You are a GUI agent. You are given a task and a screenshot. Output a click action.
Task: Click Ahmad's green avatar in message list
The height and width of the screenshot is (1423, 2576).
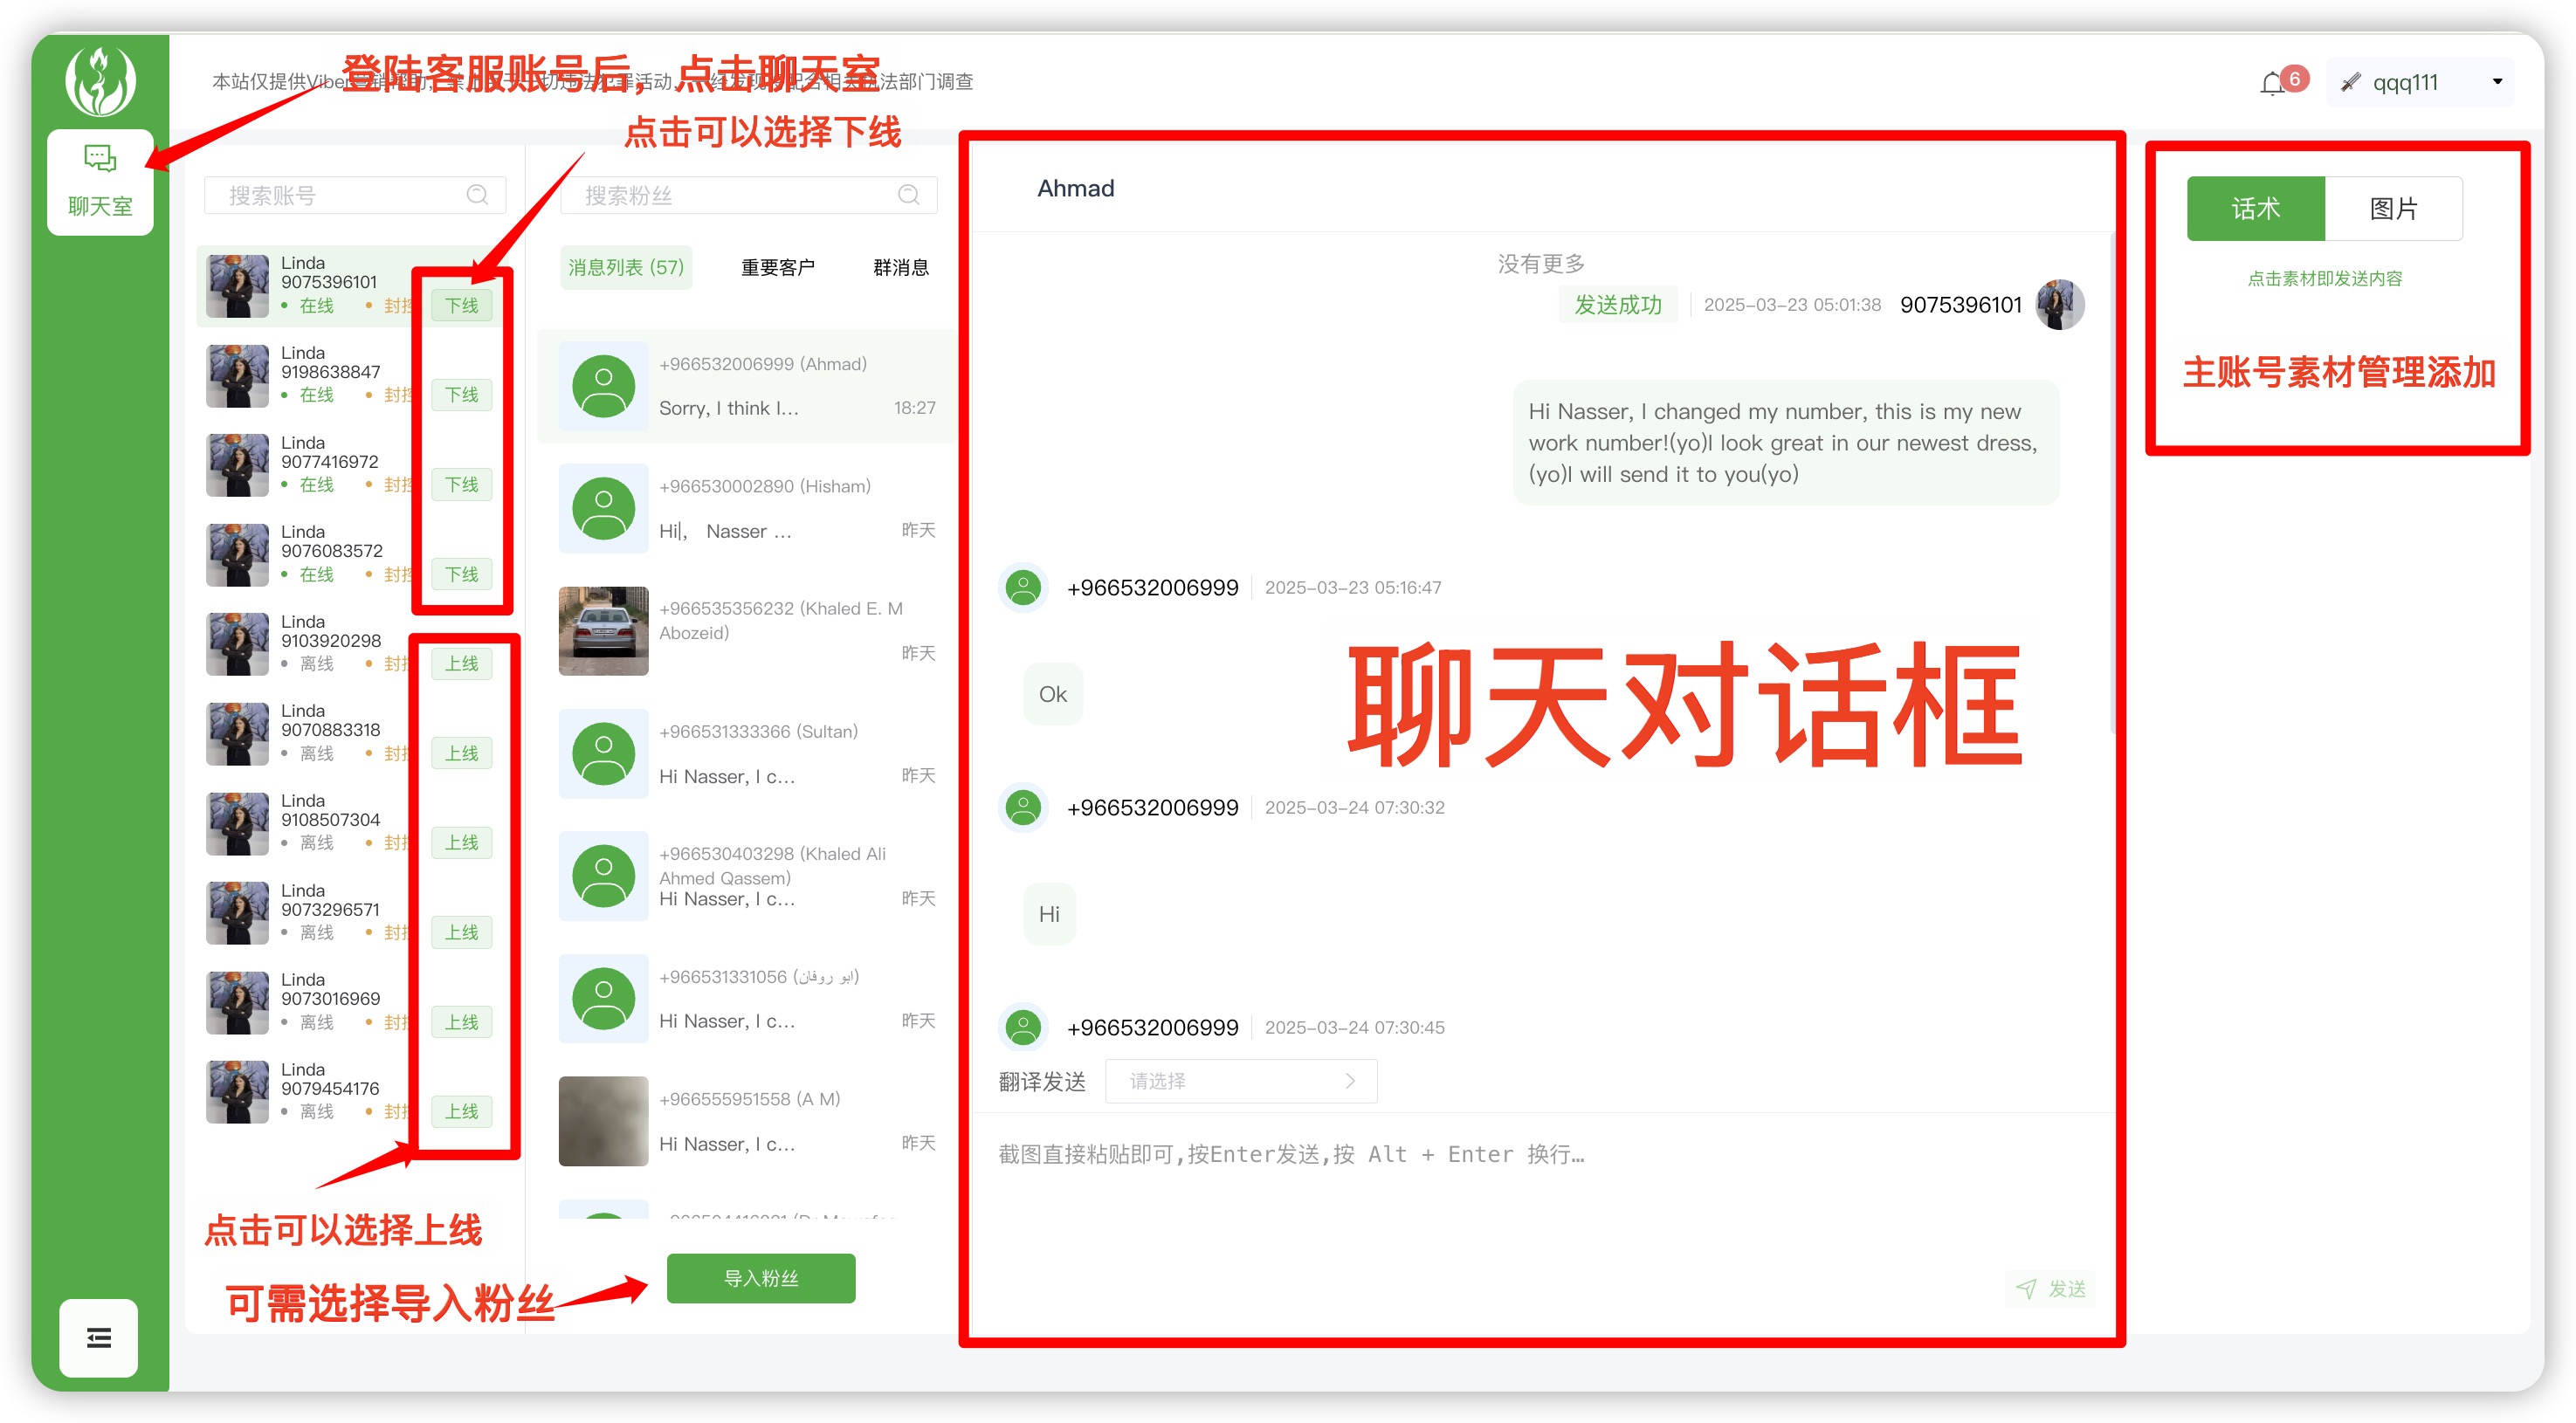point(603,386)
